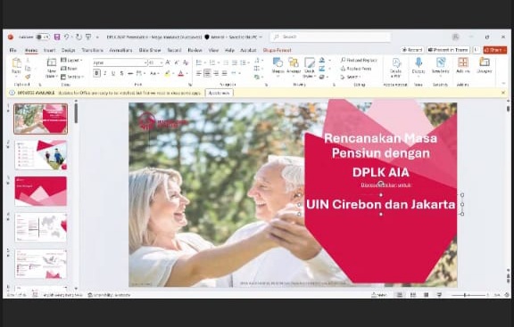
Task: Expand the font name dropdown
Action: [x=145, y=62]
